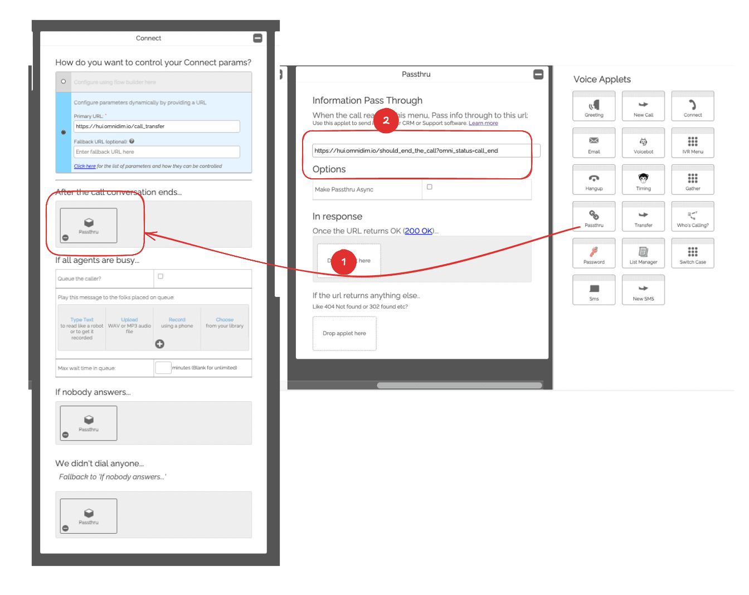Select the dynamic URL configuration radio button
Screen dimensions: 749x595
click(63, 132)
